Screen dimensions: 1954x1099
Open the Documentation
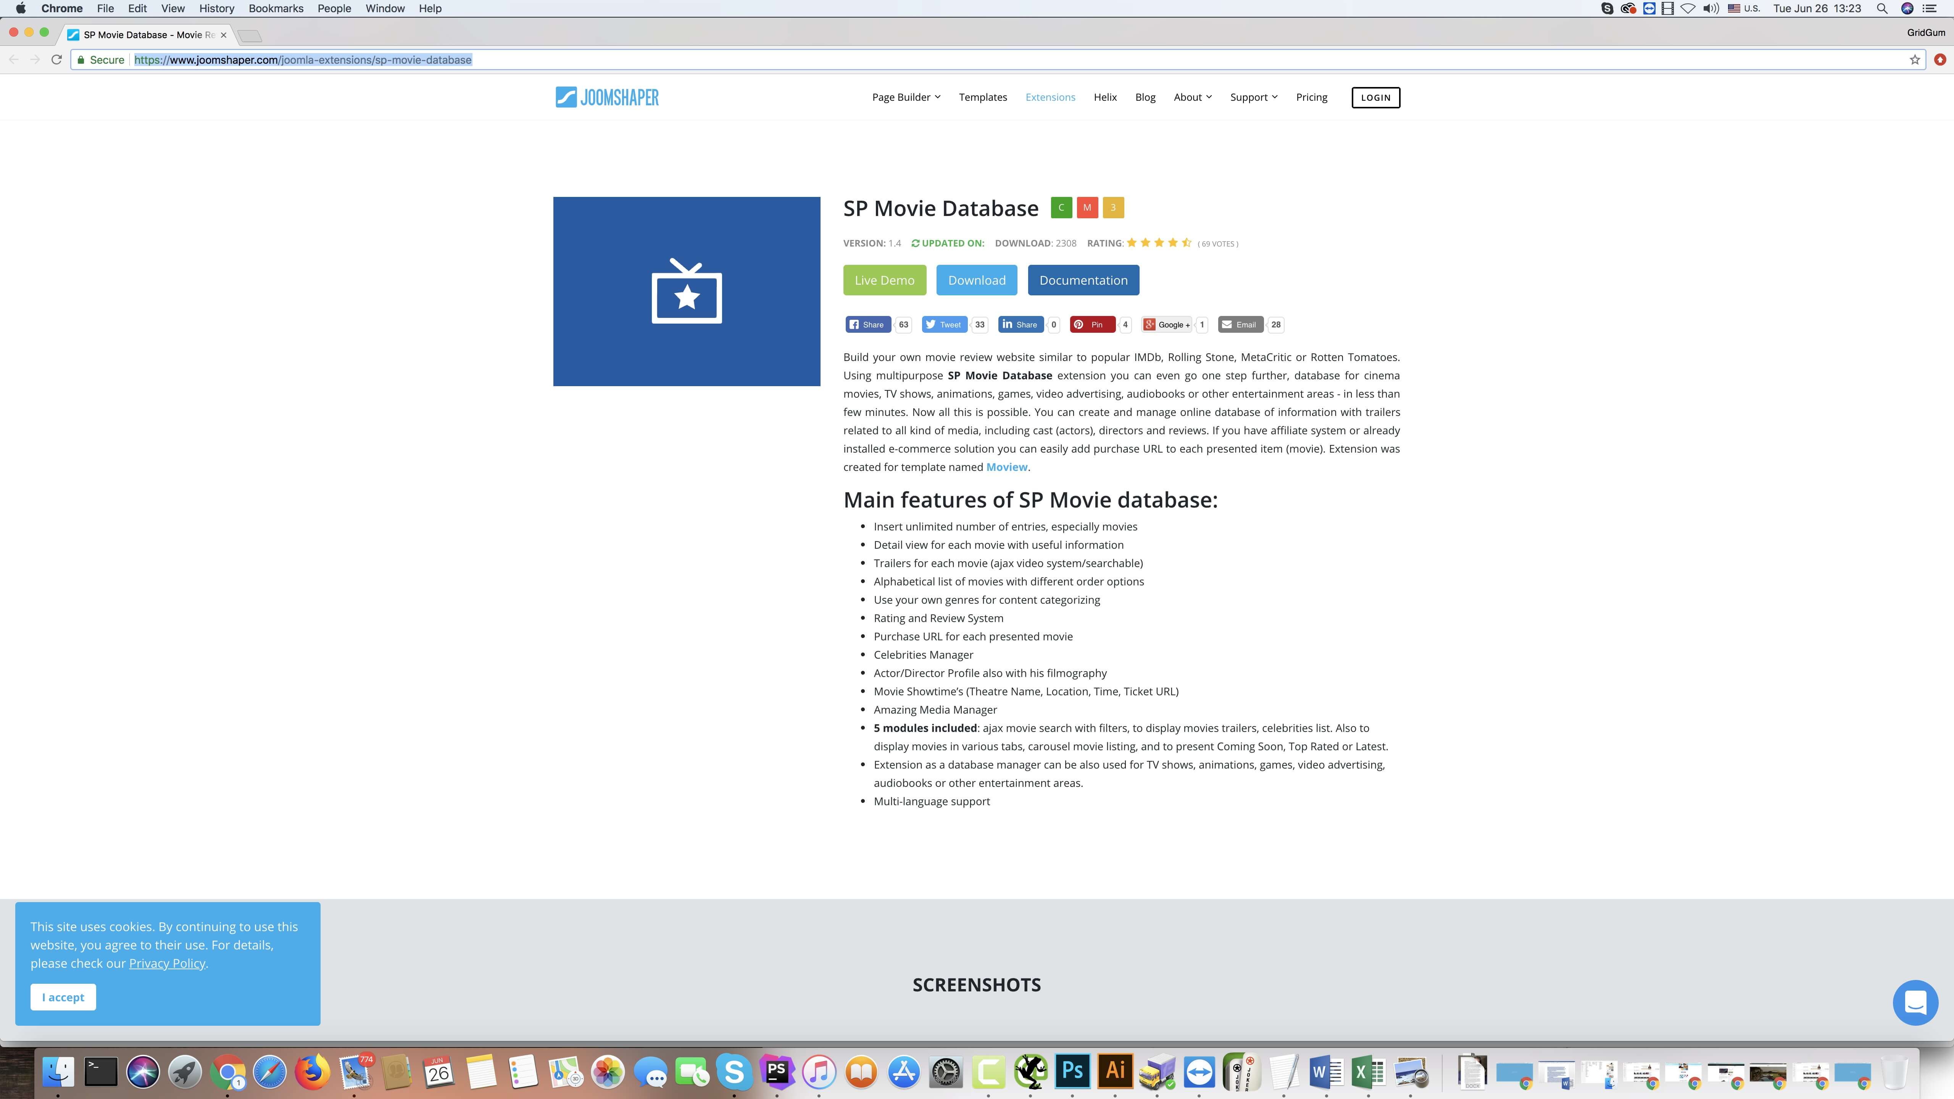tap(1083, 280)
